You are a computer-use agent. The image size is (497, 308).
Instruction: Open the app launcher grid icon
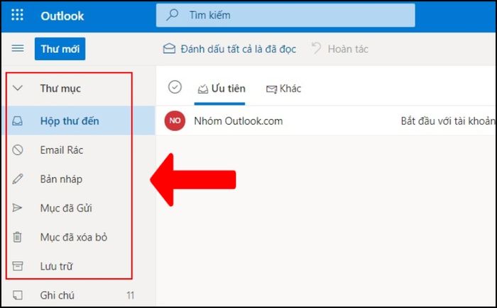click(17, 15)
